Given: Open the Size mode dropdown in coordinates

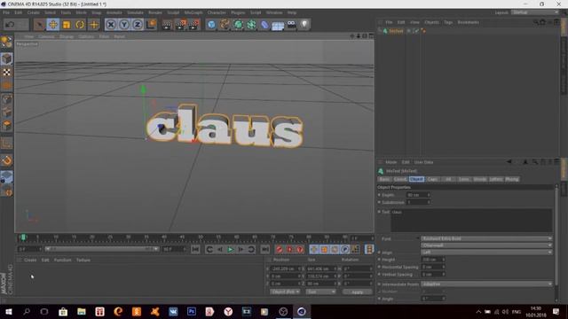Looking at the screenshot, I should [x=320, y=292].
